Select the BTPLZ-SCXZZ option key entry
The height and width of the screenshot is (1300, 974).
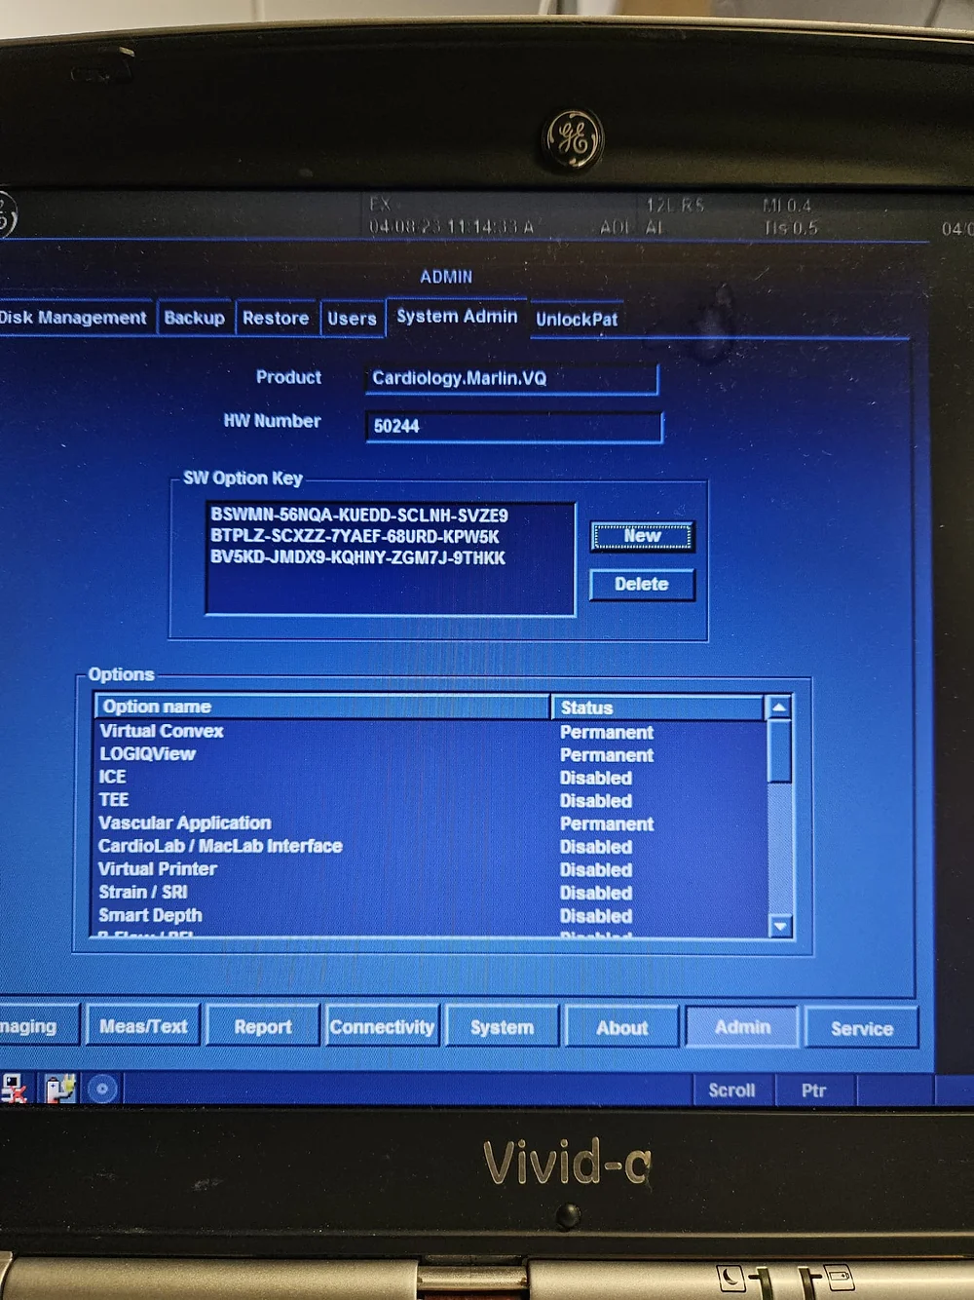click(x=355, y=536)
